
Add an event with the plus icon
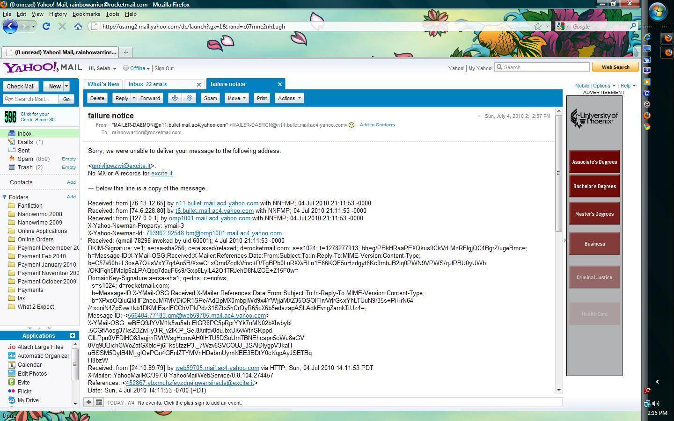(x=88, y=402)
